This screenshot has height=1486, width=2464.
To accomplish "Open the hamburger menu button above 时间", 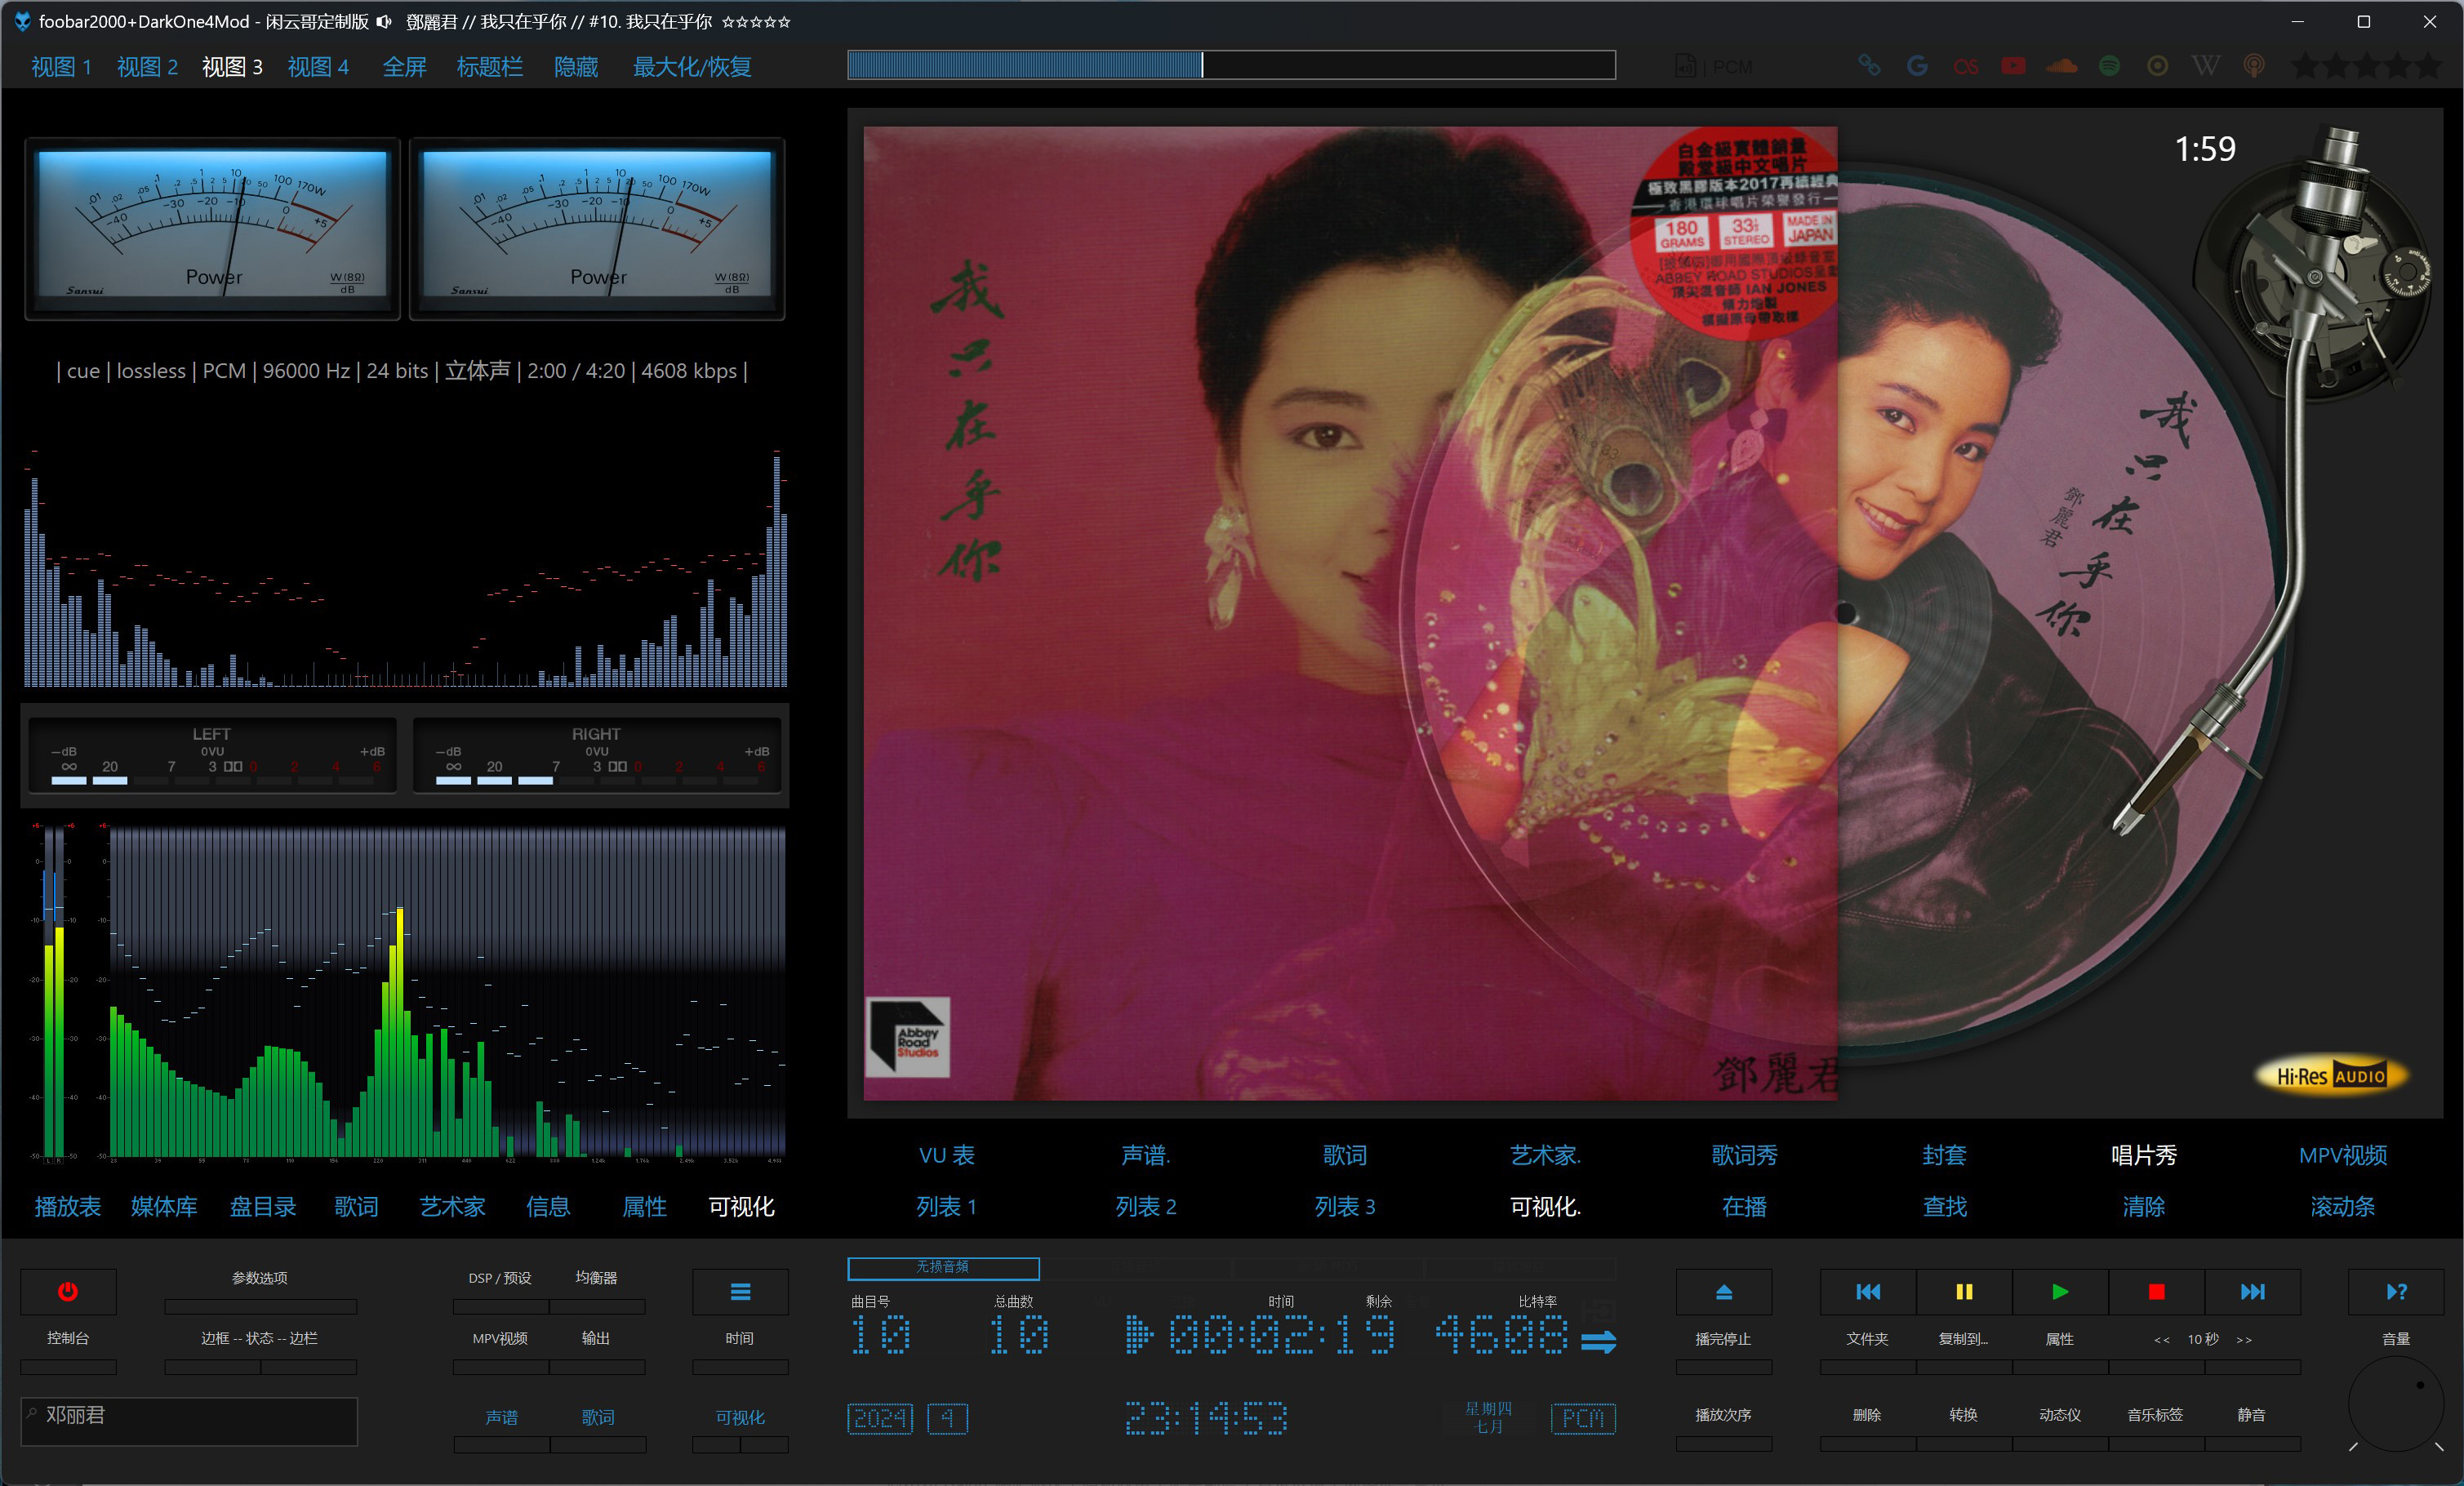I will pyautogui.click(x=740, y=1291).
